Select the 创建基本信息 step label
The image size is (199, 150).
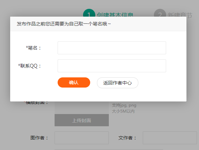115,15
